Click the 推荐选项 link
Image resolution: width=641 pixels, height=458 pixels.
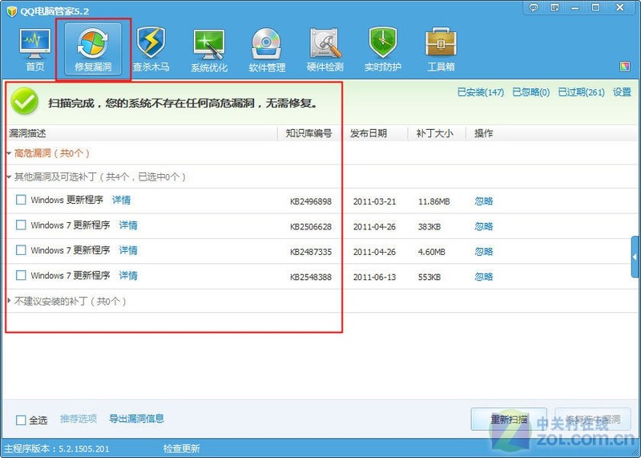79,419
